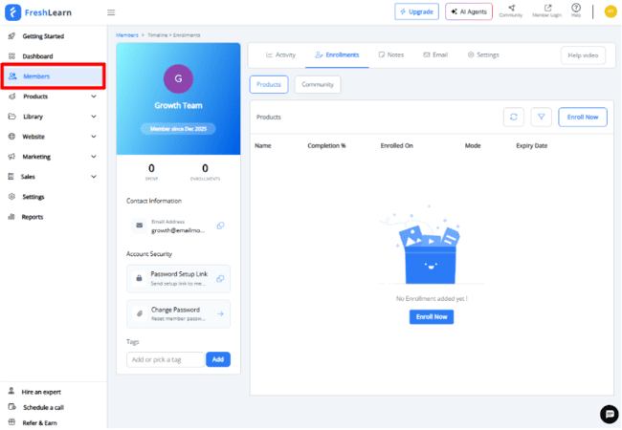Click the Expiry Date column header
This screenshot has width=622, height=430.
[x=531, y=145]
